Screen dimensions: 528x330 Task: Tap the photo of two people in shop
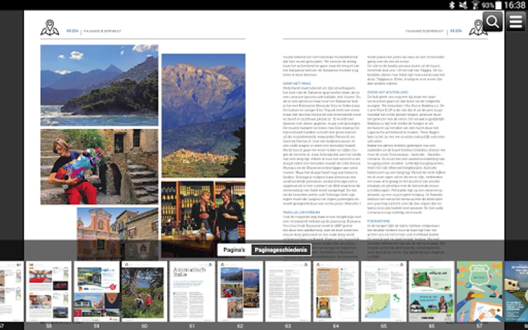coord(203,219)
